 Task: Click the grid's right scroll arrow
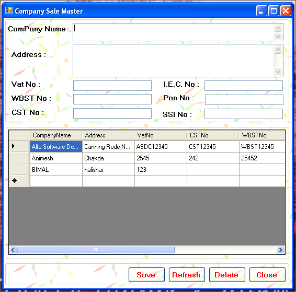pos(281,250)
